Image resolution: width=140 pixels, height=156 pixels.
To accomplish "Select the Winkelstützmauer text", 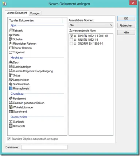I will (x=23, y=107).
